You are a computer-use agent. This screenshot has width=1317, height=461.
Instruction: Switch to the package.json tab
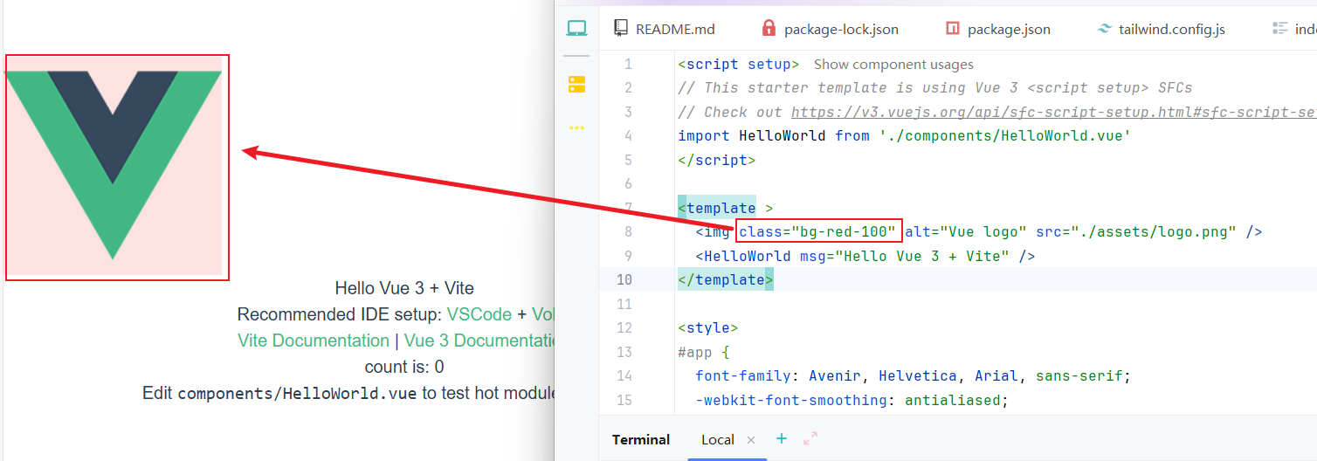coord(998,29)
